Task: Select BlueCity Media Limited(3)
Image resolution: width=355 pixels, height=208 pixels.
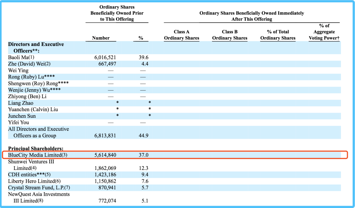Action: pos(37,155)
